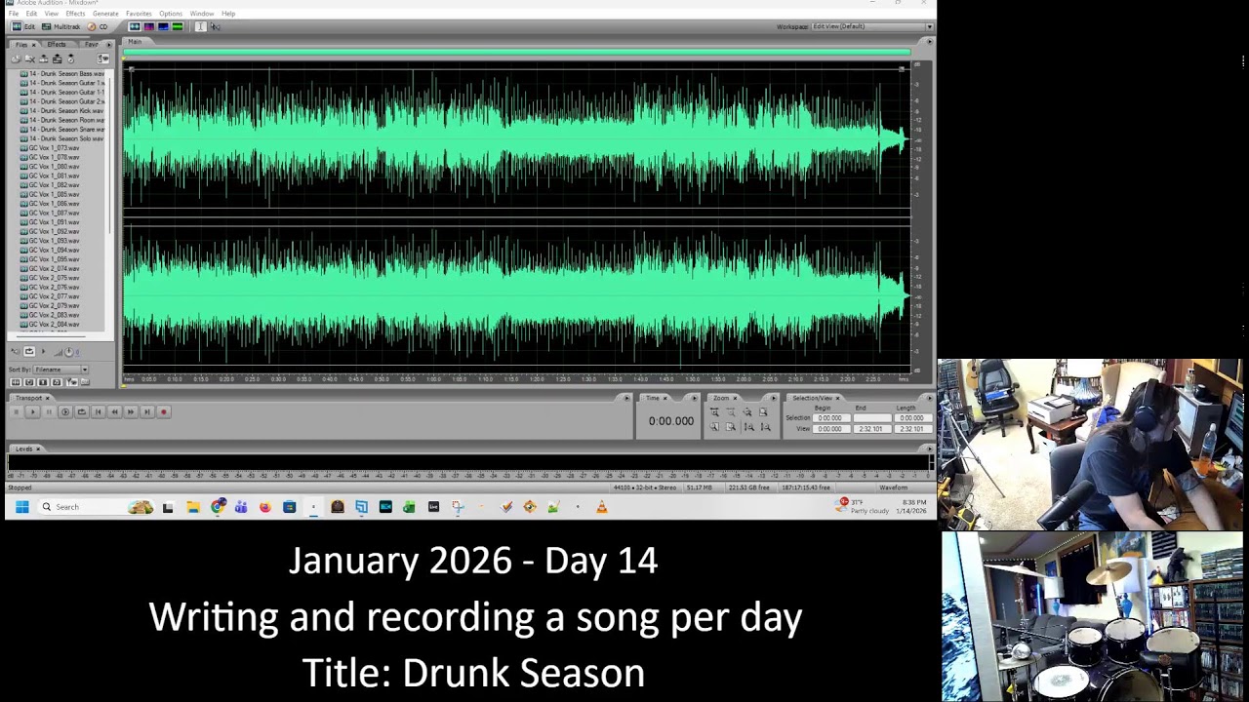Click the transport Rewind button
This screenshot has width=1249, height=702.
[x=114, y=411]
